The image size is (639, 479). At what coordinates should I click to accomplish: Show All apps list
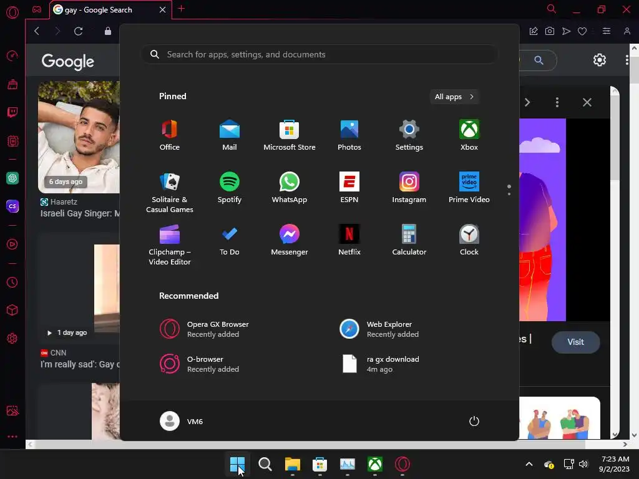(x=454, y=97)
